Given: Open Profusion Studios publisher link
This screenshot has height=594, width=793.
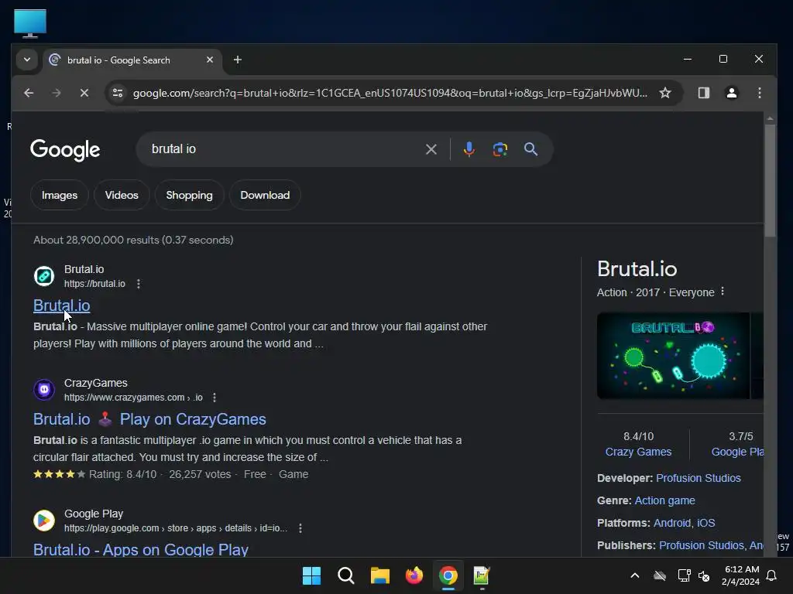Looking at the screenshot, I should (701, 545).
